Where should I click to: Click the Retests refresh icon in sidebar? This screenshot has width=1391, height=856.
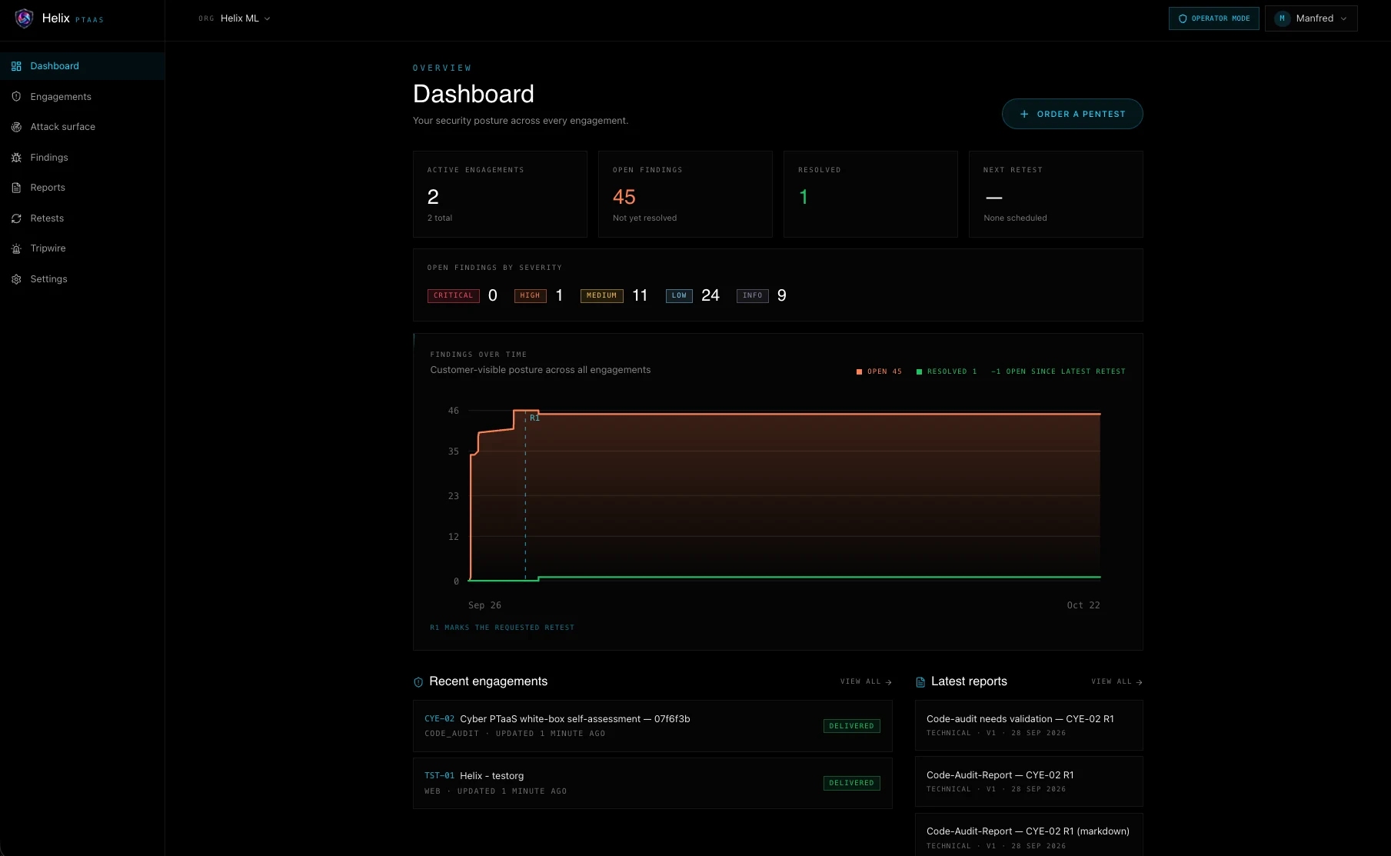[x=16, y=218]
